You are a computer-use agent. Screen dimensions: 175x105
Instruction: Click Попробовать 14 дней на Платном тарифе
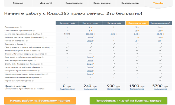[x=128, y=101]
